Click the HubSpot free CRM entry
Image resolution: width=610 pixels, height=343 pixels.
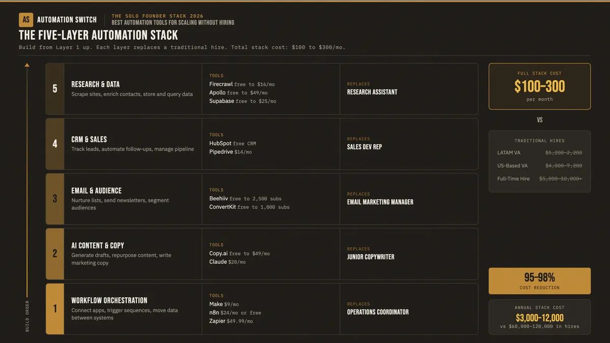pyautogui.click(x=233, y=143)
